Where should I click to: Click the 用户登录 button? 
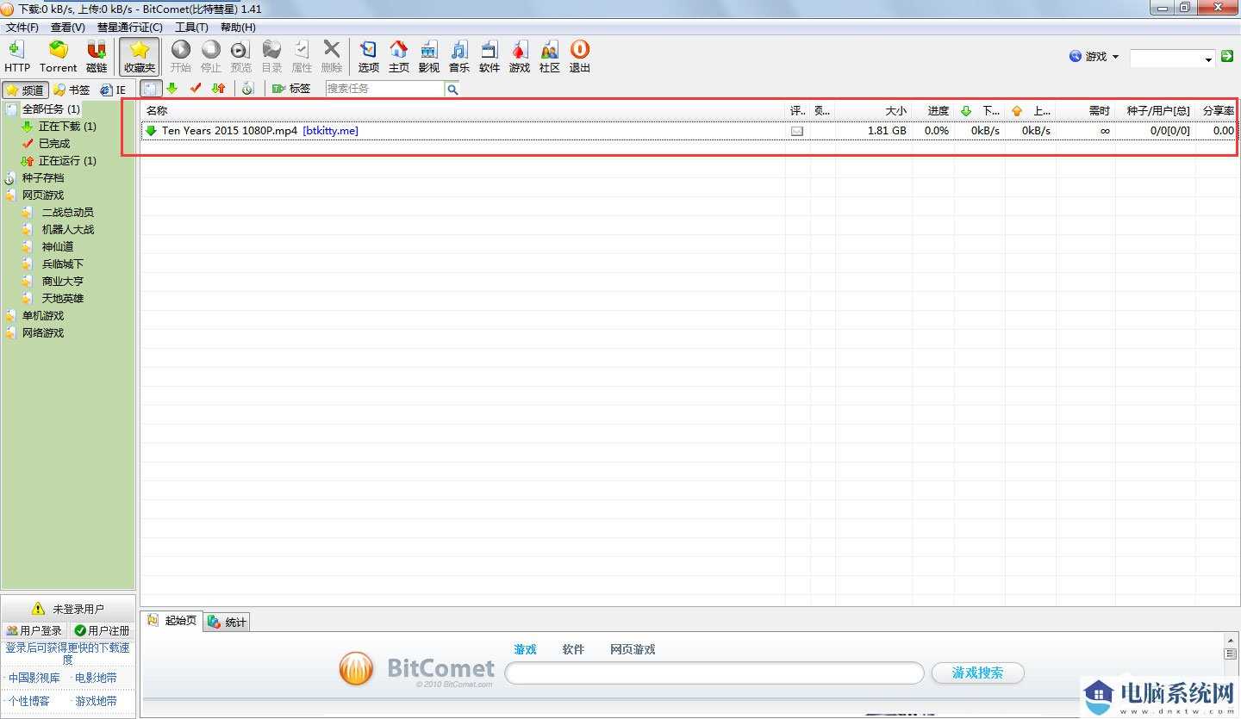click(34, 631)
